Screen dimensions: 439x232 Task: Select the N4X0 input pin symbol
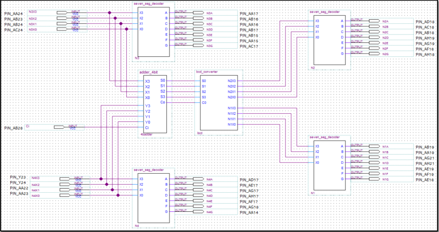click(x=64, y=195)
